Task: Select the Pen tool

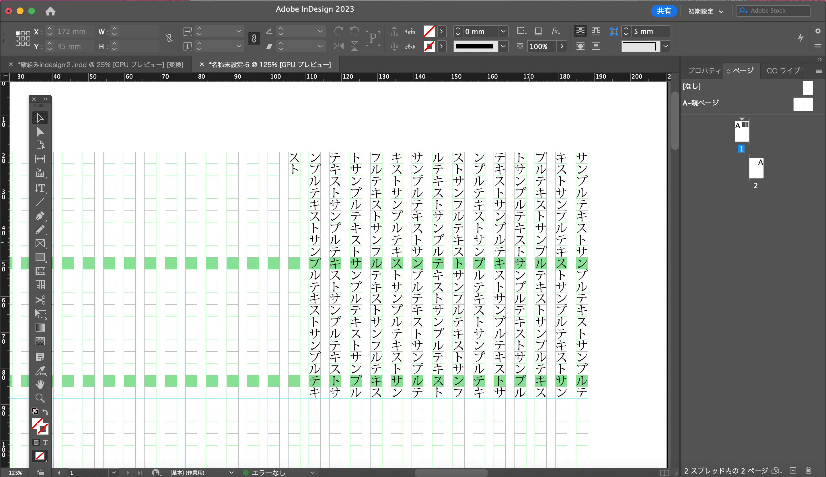Action: 40,216
